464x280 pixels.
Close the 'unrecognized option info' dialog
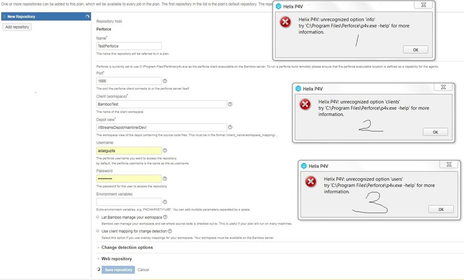pyautogui.click(x=424, y=5)
